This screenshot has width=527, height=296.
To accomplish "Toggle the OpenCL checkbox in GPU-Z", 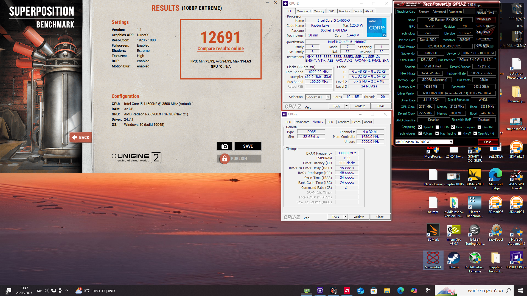I will (420, 127).
